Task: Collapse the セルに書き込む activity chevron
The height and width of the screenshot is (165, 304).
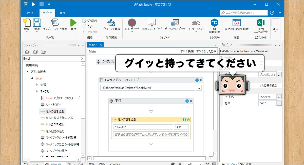Action: pos(188,120)
